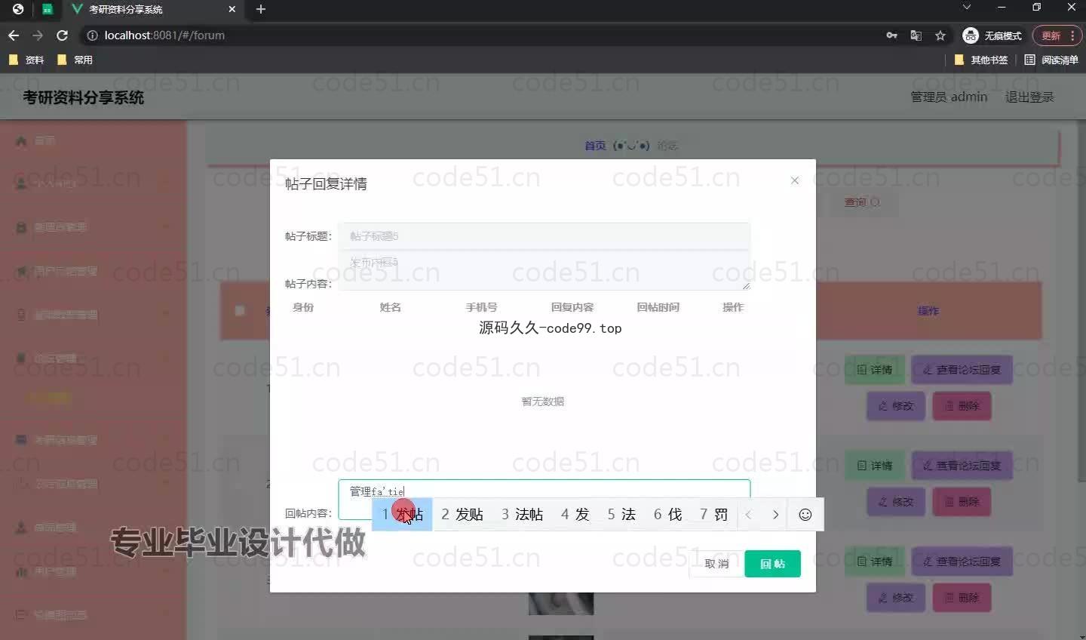Open the 资料 bookmarks folder
The image size is (1086, 640).
[26, 60]
